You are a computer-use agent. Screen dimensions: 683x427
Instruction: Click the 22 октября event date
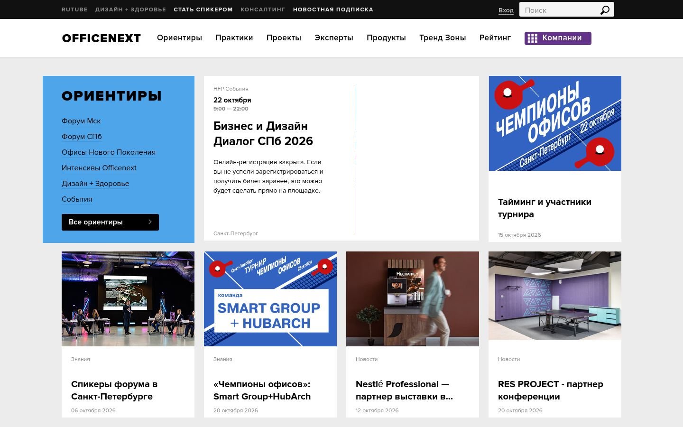(x=232, y=100)
